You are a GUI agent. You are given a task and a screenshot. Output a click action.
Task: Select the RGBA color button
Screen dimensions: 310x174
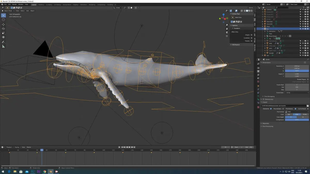pyautogui.click(x=305, y=114)
